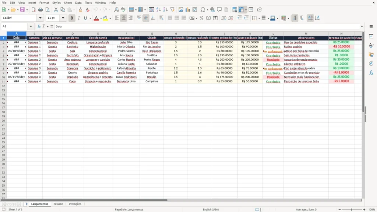Screen dimensions: 377x212
Task: Click Format as Percent icon
Action: [201, 18]
